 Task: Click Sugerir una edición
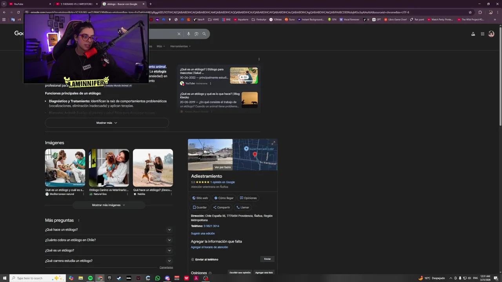click(203, 233)
